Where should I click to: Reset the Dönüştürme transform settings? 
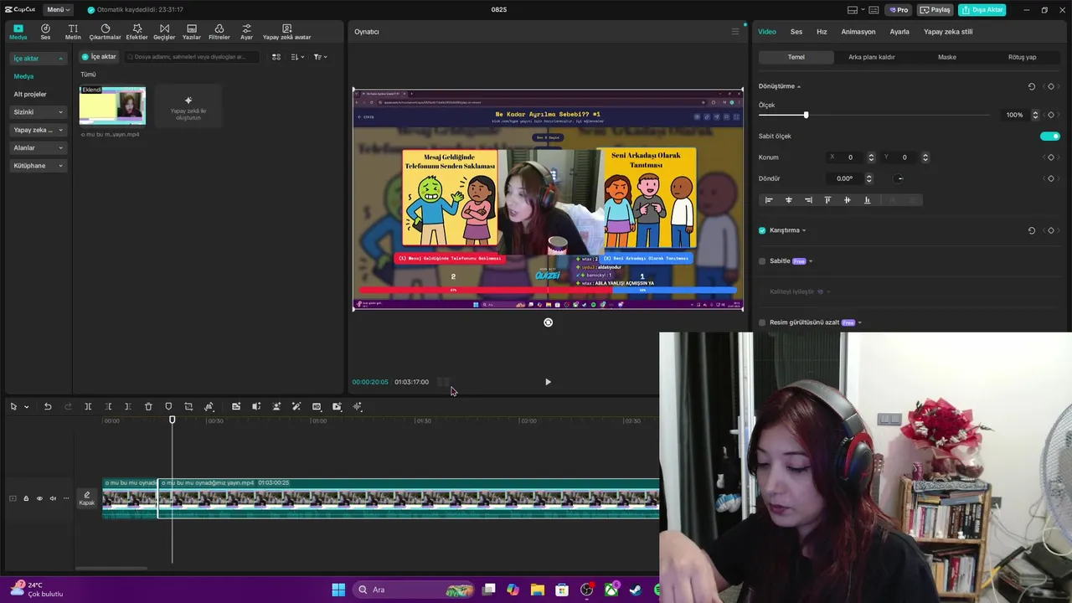1031,86
